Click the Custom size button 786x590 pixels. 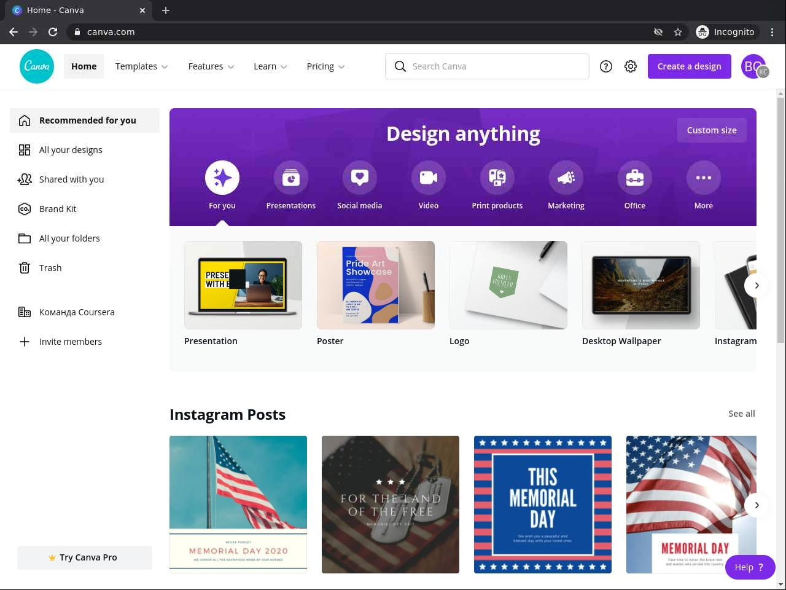click(712, 130)
